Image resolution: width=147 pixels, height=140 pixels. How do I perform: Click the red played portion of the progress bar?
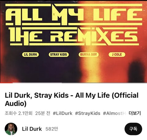[6, 83]
